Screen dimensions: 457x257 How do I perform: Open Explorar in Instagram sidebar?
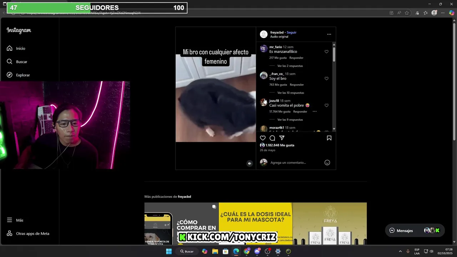click(18, 75)
